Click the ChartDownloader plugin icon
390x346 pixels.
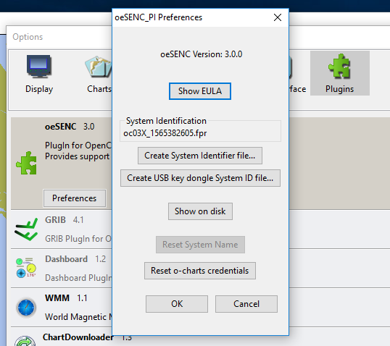25,340
